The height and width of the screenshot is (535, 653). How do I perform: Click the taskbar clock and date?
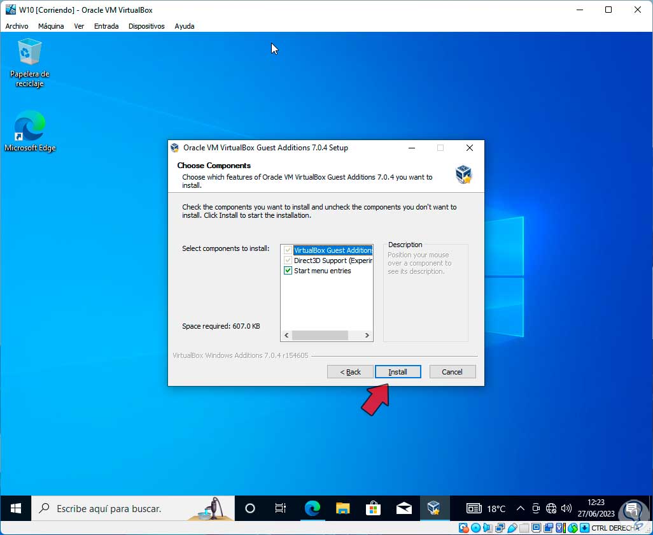pyautogui.click(x=596, y=508)
